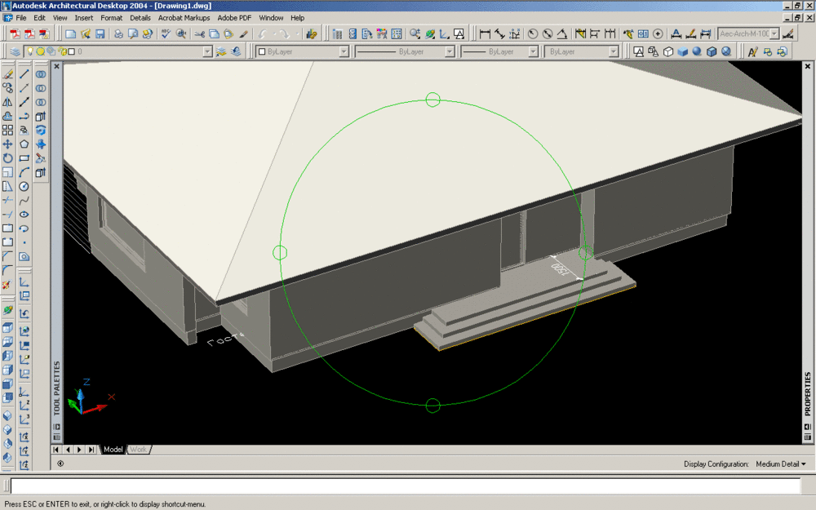Open the Format menu
816x510 pixels.
[x=112, y=17]
